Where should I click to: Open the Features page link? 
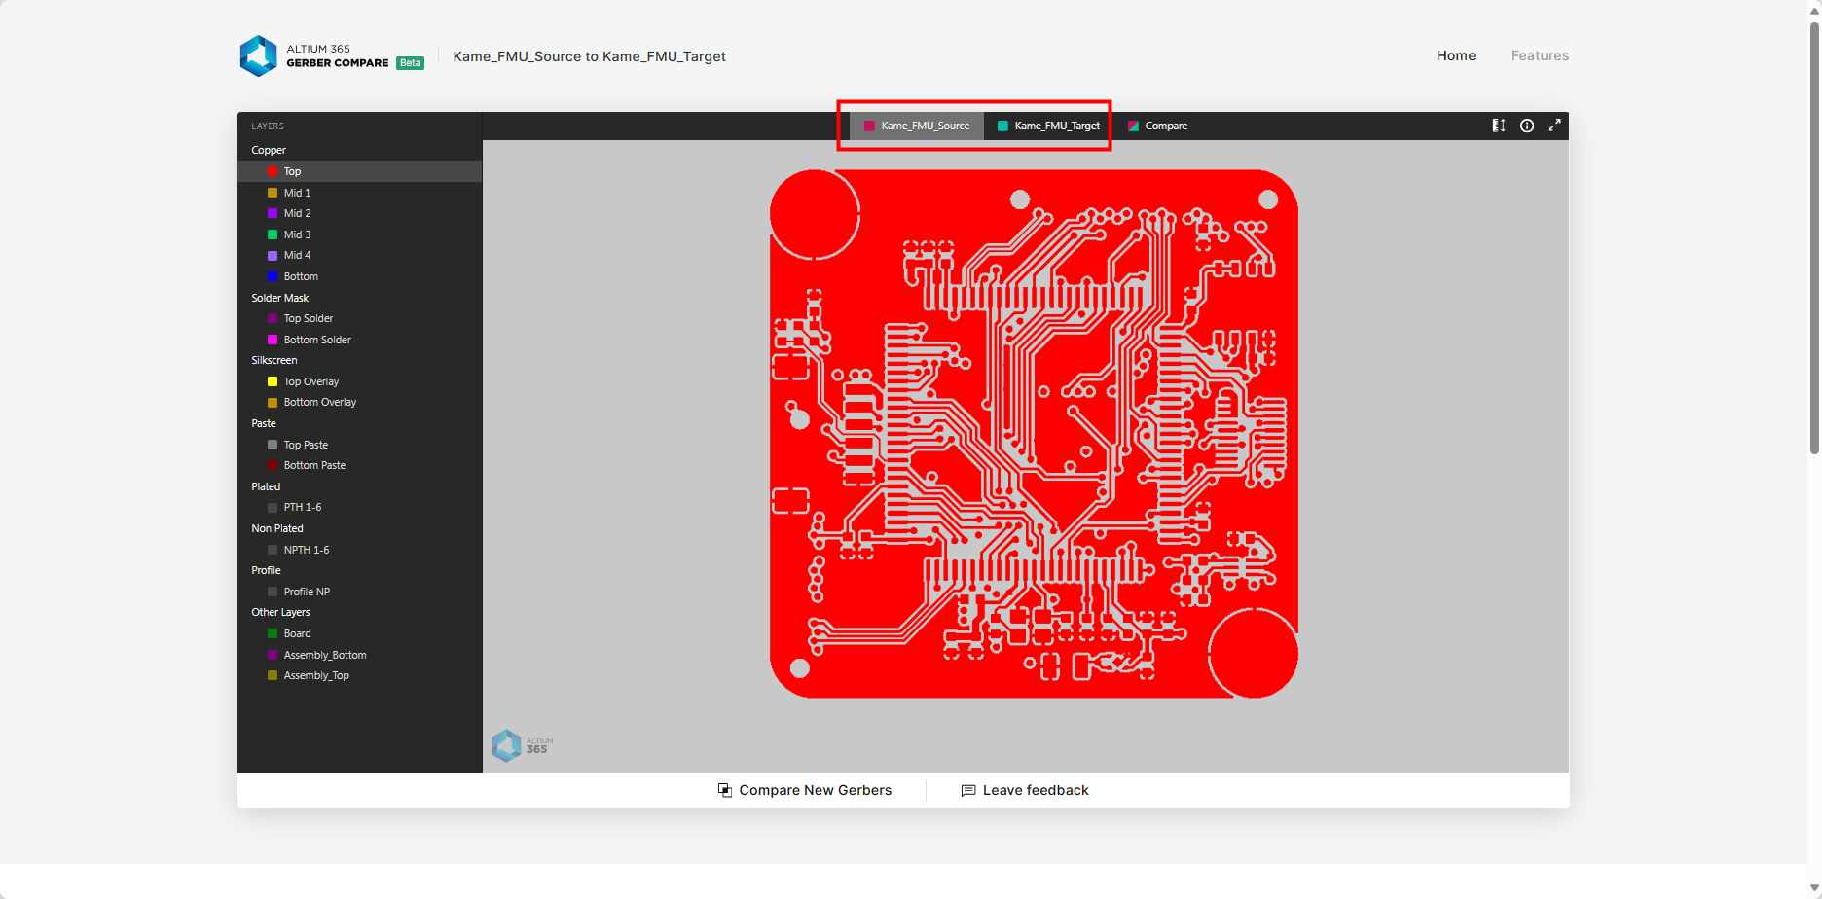tap(1540, 55)
